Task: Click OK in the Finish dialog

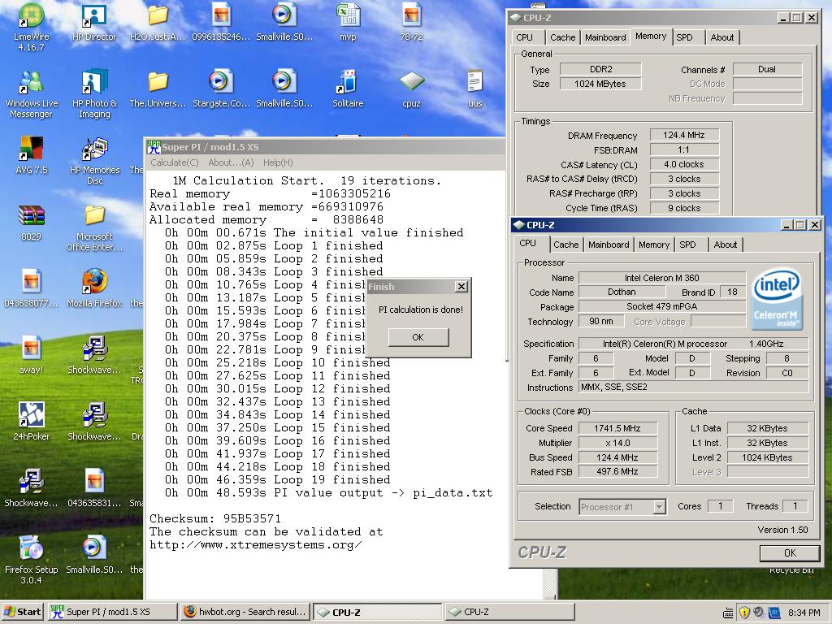Action: click(418, 337)
